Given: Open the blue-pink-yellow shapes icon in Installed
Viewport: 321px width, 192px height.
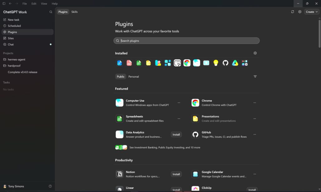Looking at the screenshot, I should click(158, 63).
